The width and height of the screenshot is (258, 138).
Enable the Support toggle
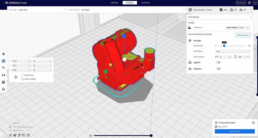[218, 62]
